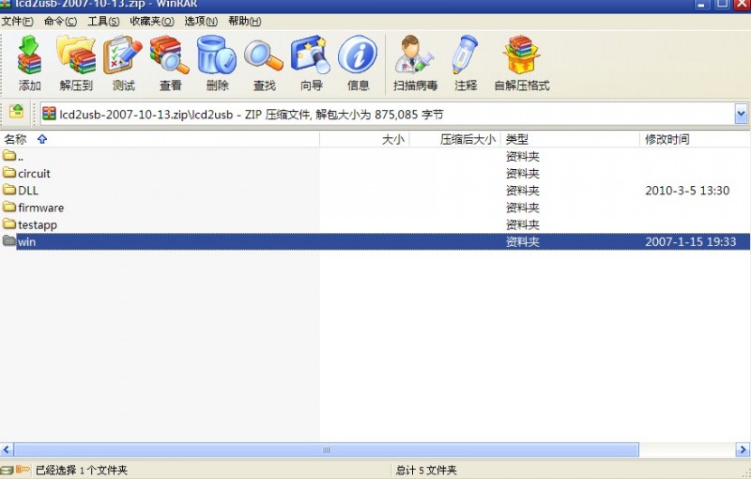
Task: Open the 向导 (Wizard) toolbar icon
Action: tap(311, 56)
